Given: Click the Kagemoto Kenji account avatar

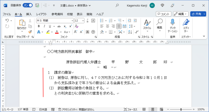Looking at the screenshot, I should point(152,5).
